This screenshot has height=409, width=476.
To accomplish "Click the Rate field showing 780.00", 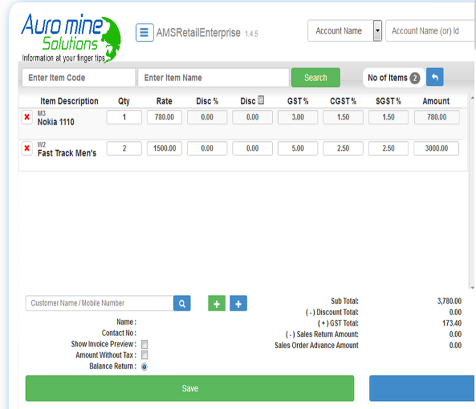I will [165, 117].
